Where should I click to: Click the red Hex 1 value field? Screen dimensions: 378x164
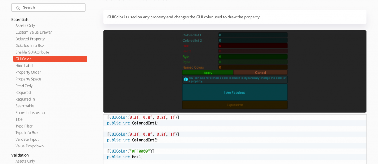[252, 46]
